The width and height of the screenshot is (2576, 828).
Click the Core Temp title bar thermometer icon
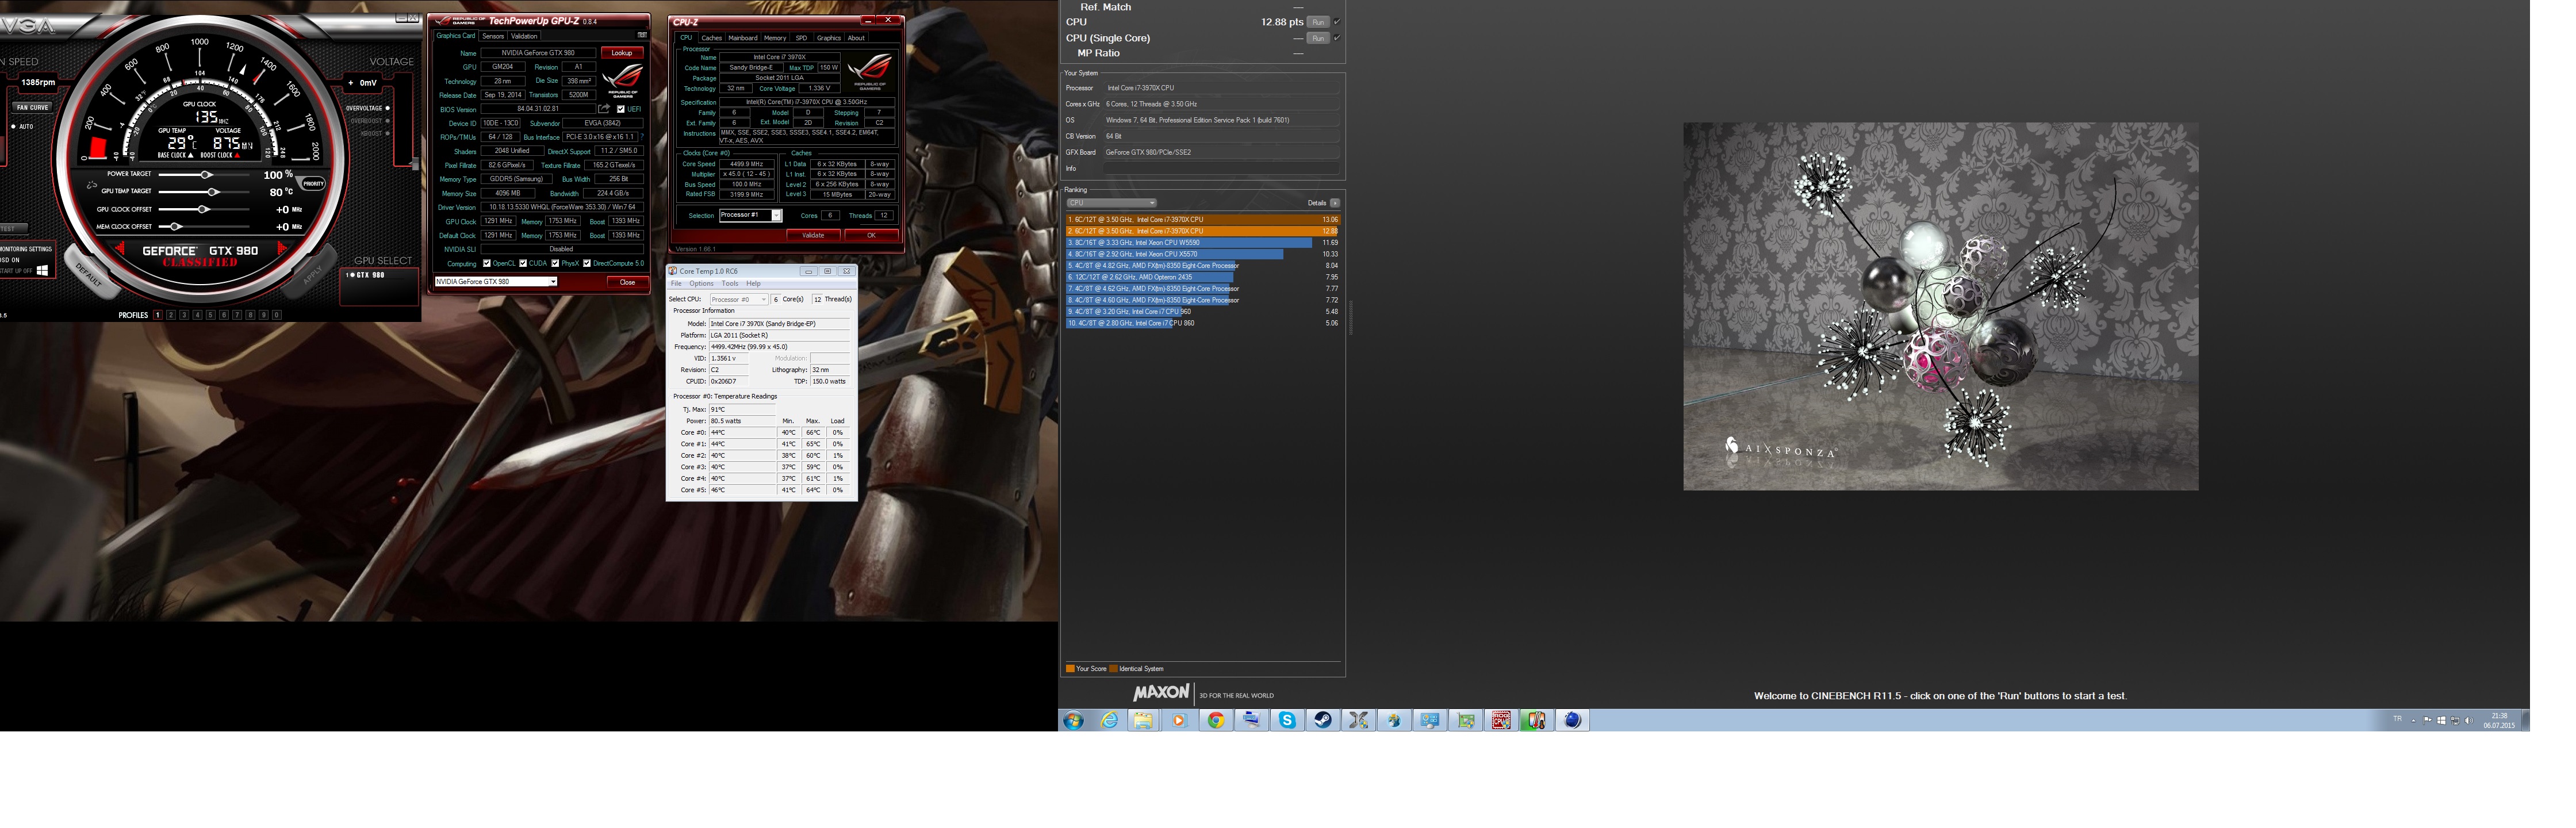pyautogui.click(x=673, y=271)
